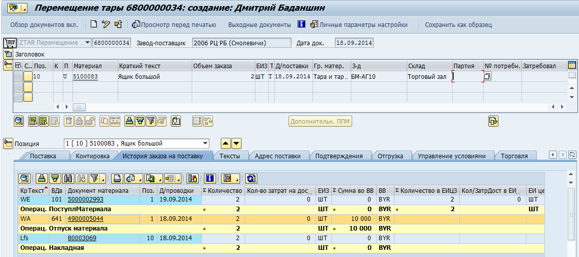The height and width of the screenshot is (257, 579).
Task: Click the Create new document icon
Action: (93, 24)
